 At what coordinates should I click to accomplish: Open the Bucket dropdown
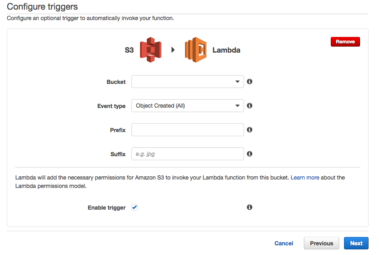(x=187, y=82)
